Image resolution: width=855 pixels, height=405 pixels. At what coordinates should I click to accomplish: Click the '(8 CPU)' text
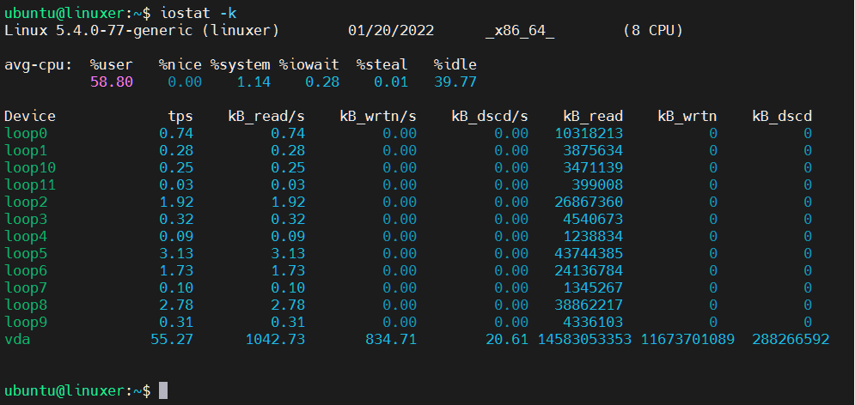tap(653, 30)
